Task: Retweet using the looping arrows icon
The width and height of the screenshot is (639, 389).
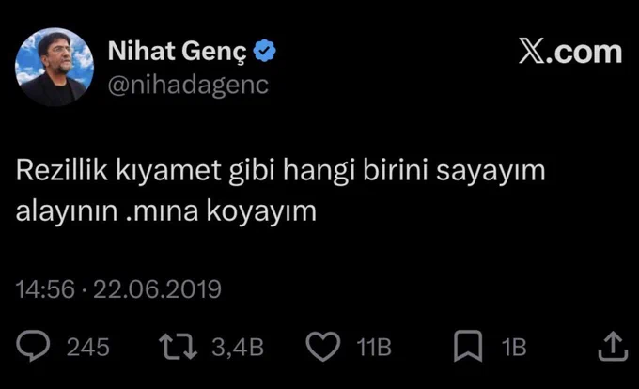Action: [x=178, y=347]
